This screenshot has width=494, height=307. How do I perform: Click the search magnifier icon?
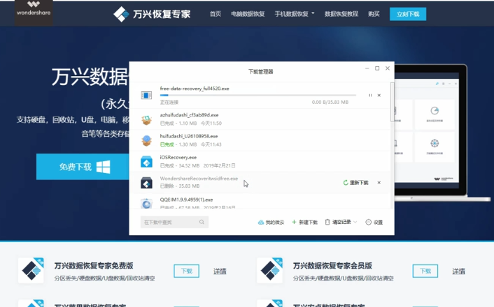tap(202, 222)
